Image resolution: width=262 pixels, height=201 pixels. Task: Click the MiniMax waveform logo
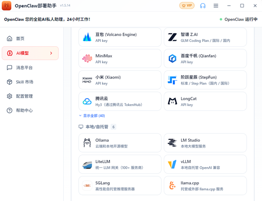coord(87,58)
